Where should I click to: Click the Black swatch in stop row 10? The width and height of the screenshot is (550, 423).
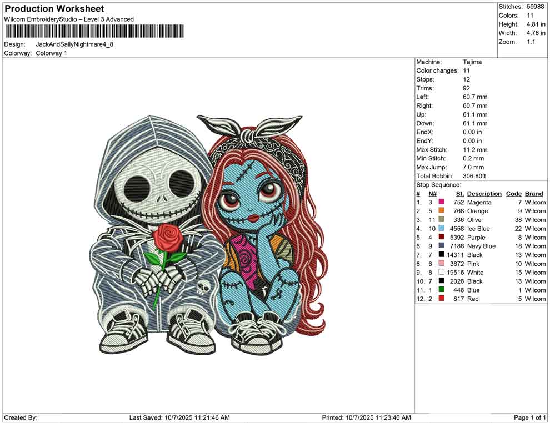[441, 281]
